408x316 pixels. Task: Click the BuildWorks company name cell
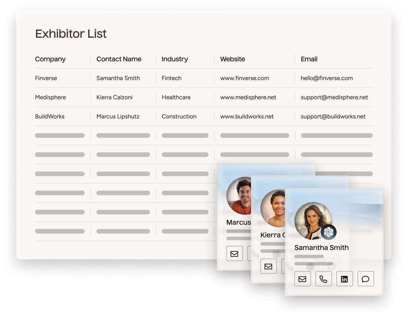click(49, 116)
